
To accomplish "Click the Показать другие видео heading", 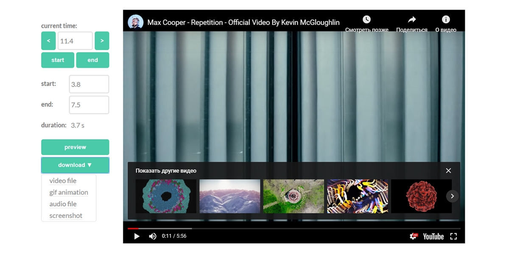I will pyautogui.click(x=166, y=171).
